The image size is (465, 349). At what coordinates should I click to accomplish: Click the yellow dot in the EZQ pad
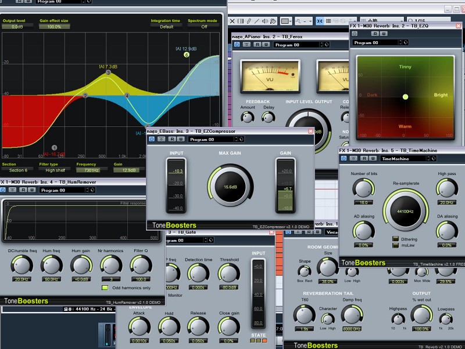click(x=405, y=97)
